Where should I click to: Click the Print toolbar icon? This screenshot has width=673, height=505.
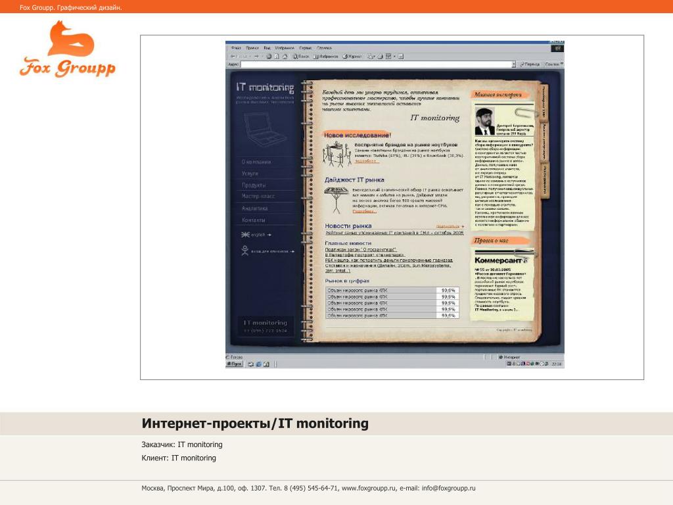click(381, 57)
